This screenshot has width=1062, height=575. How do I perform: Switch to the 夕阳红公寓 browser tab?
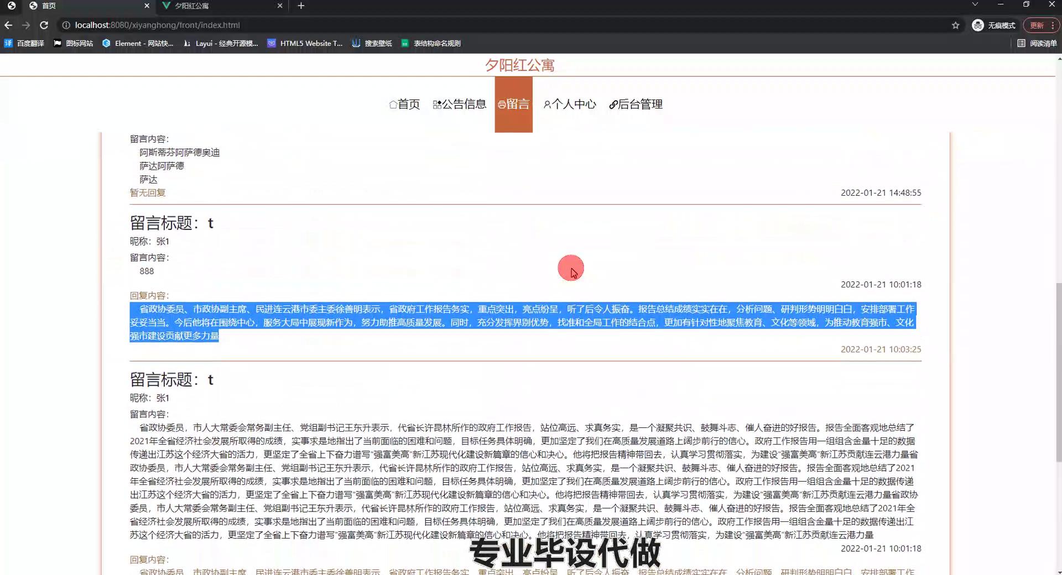(221, 6)
